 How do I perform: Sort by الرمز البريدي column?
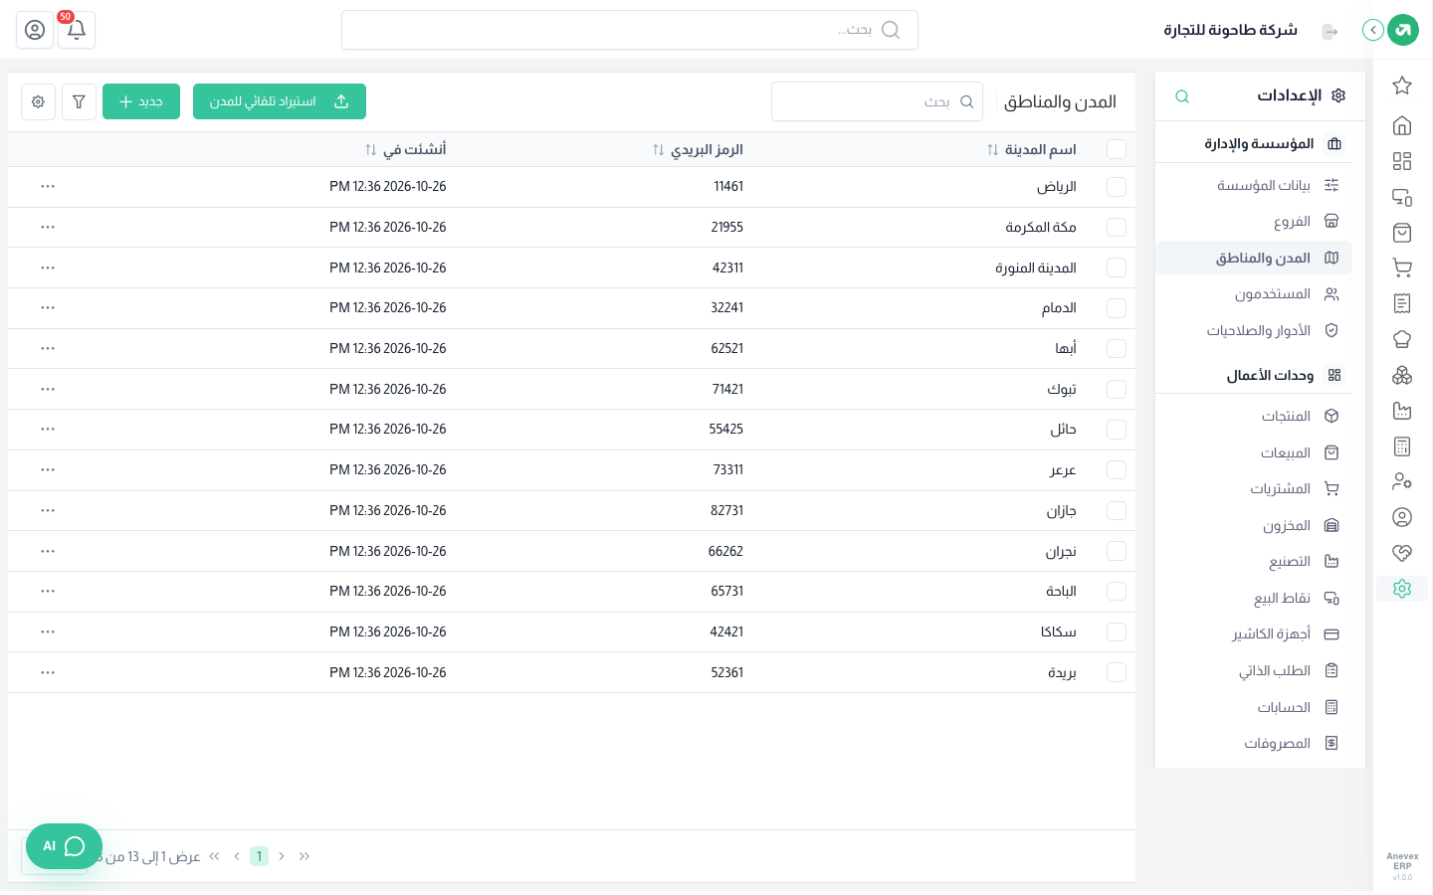(x=698, y=149)
